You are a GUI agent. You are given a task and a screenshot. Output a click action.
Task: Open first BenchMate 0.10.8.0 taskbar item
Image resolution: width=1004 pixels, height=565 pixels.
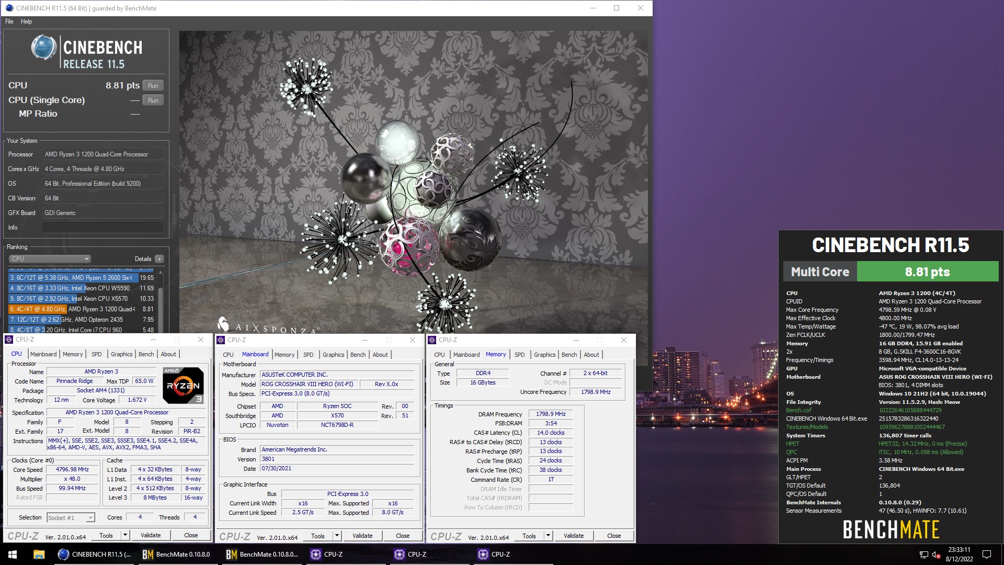[x=176, y=555]
